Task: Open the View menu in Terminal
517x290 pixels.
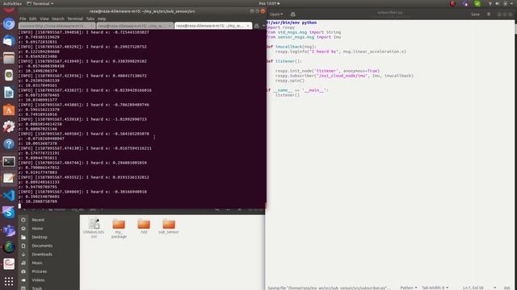Action: (x=44, y=19)
